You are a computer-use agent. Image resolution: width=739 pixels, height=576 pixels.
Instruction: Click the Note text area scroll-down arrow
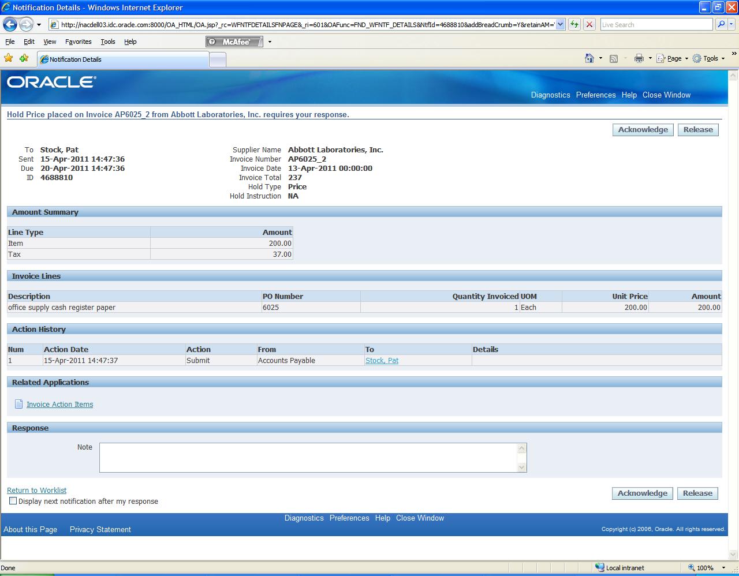point(522,467)
